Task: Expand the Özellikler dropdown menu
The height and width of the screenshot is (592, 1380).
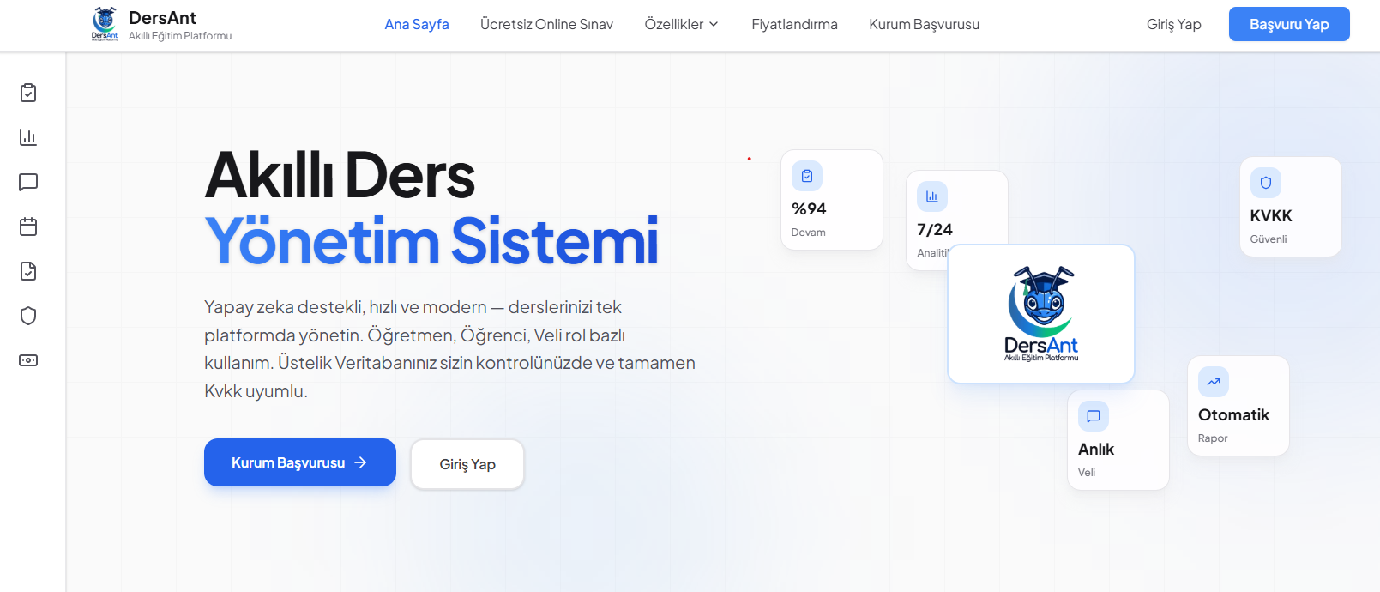Action: (681, 24)
